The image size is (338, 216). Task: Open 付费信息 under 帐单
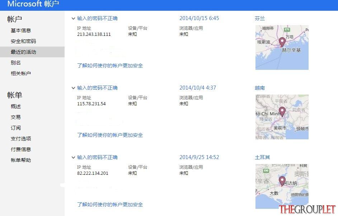(x=21, y=149)
